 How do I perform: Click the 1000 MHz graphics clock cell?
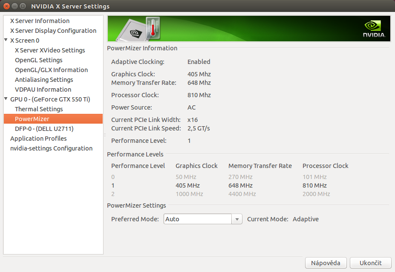[189, 194]
